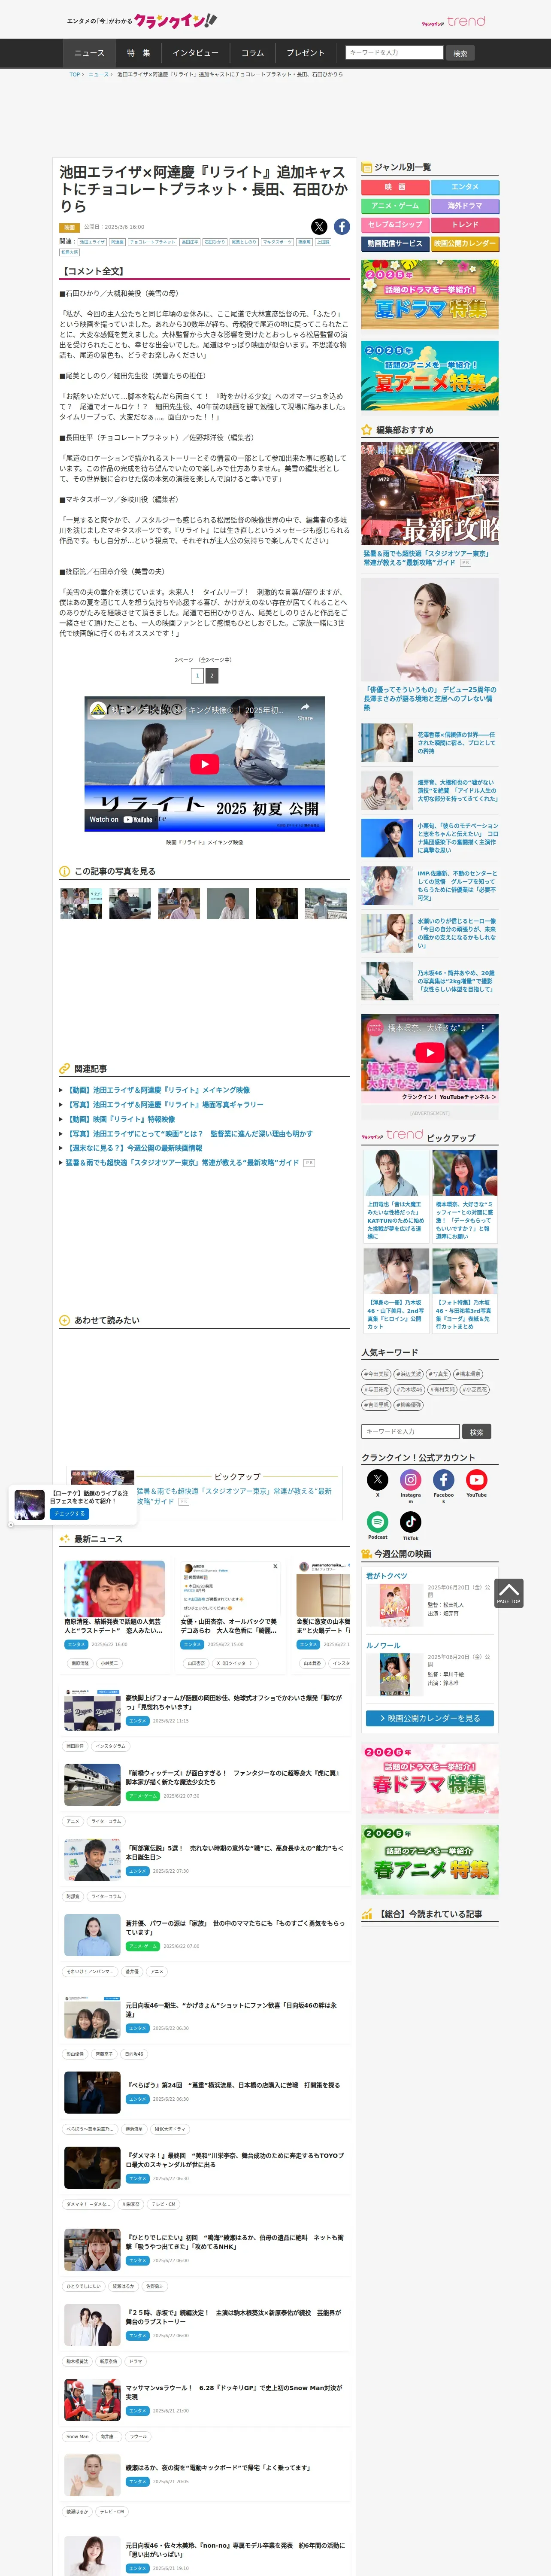This screenshot has height=2576, width=551.
Task: Click 映画公開カレンダーを見る button
Action: click(430, 1718)
